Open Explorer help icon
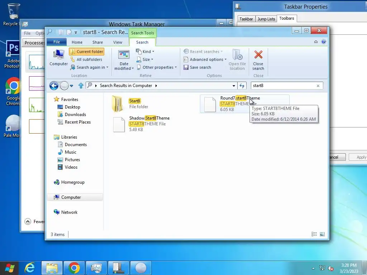 324,42
